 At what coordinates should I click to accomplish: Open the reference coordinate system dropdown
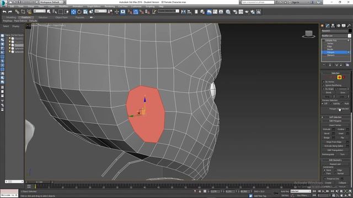click(x=100, y=11)
